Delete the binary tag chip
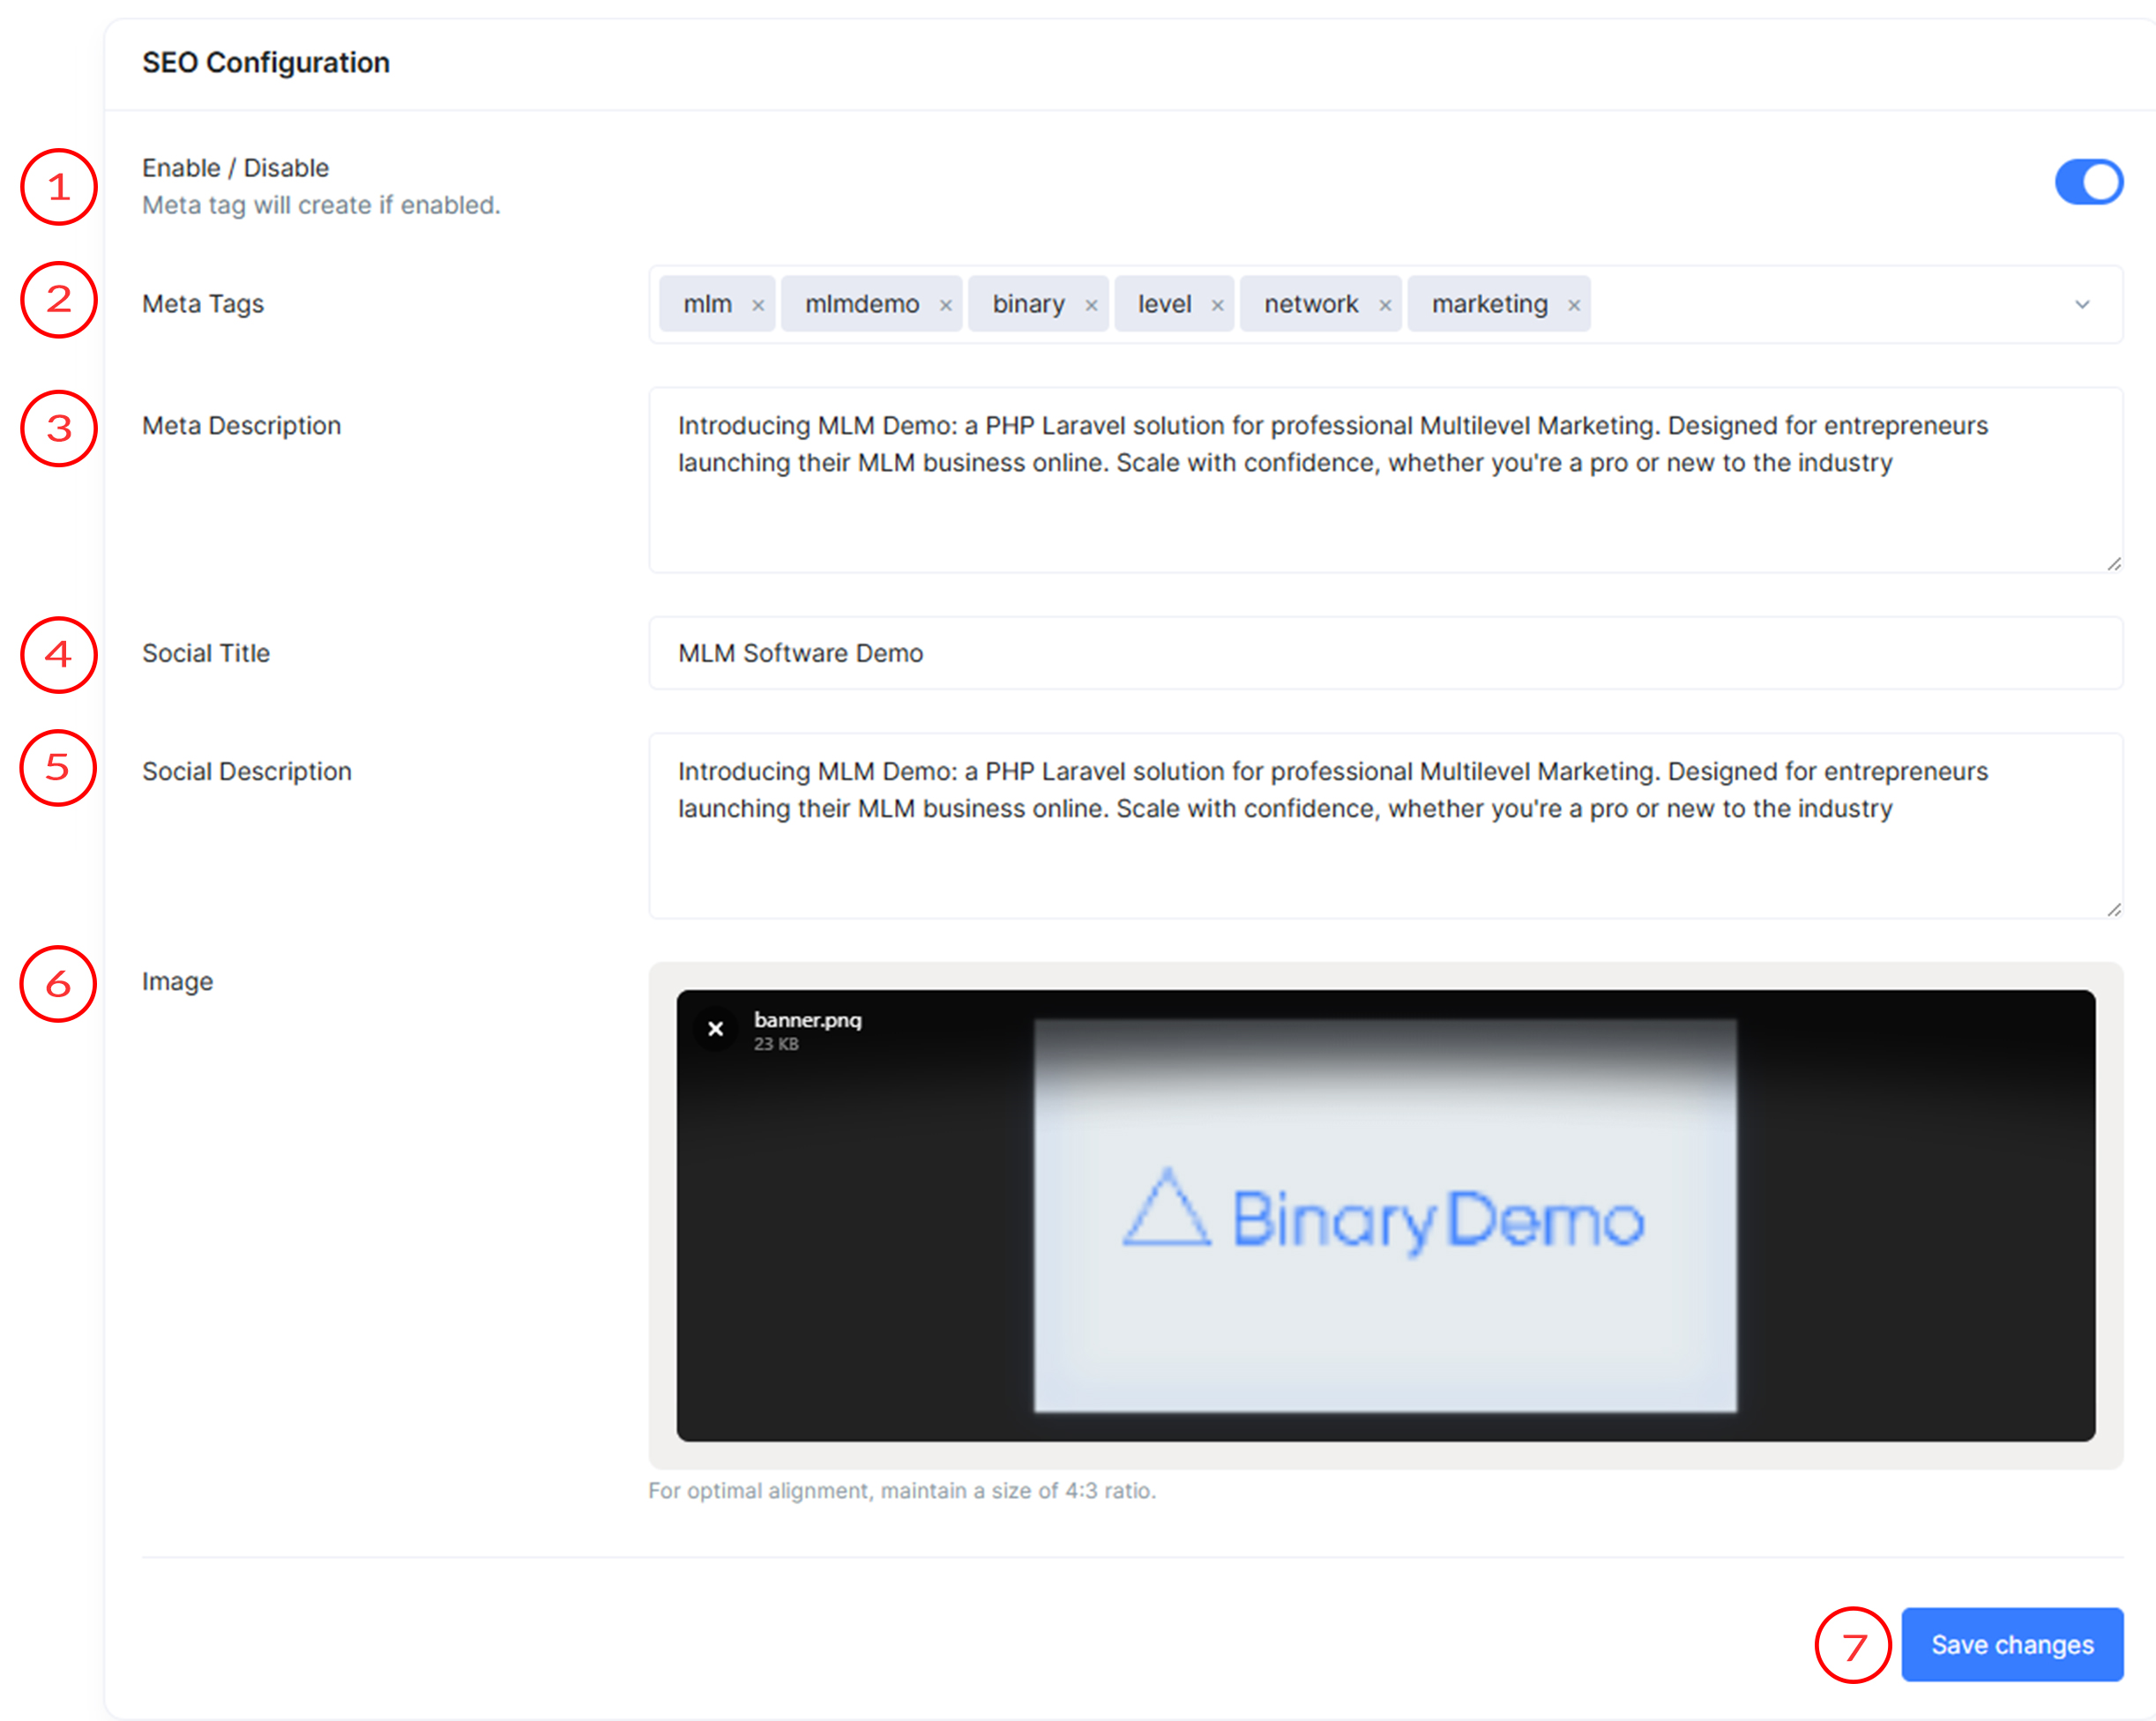The width and height of the screenshot is (2156, 1721). [x=1091, y=305]
